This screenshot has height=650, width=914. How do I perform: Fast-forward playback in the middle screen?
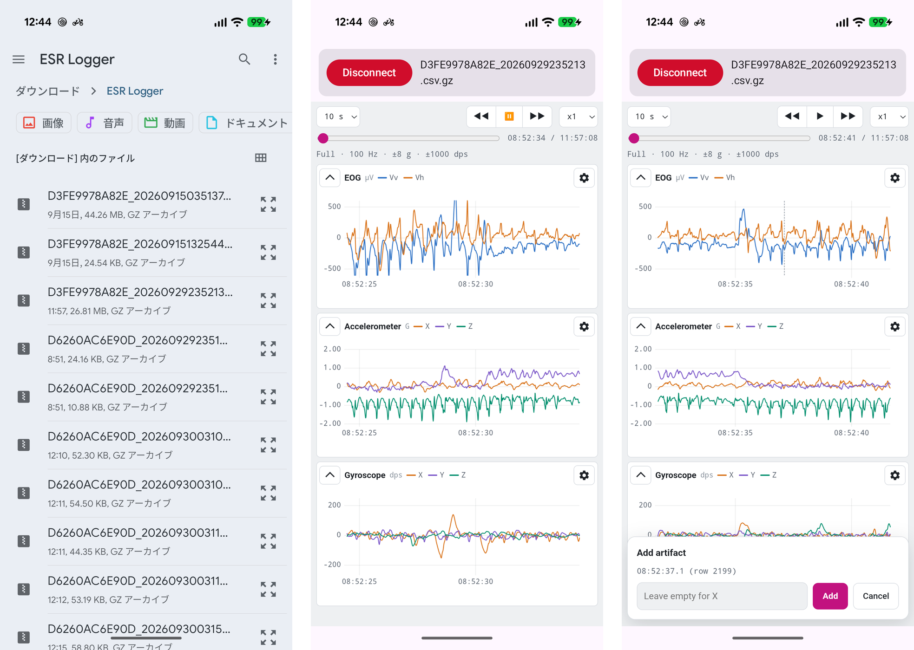click(x=537, y=117)
